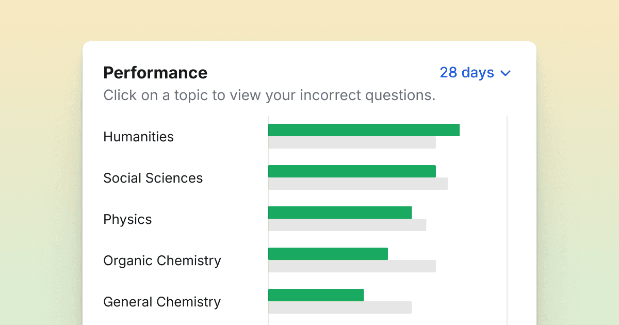Viewport: 619px width, 325px height.
Task: Open the 28 days time range dropdown
Action: (475, 73)
